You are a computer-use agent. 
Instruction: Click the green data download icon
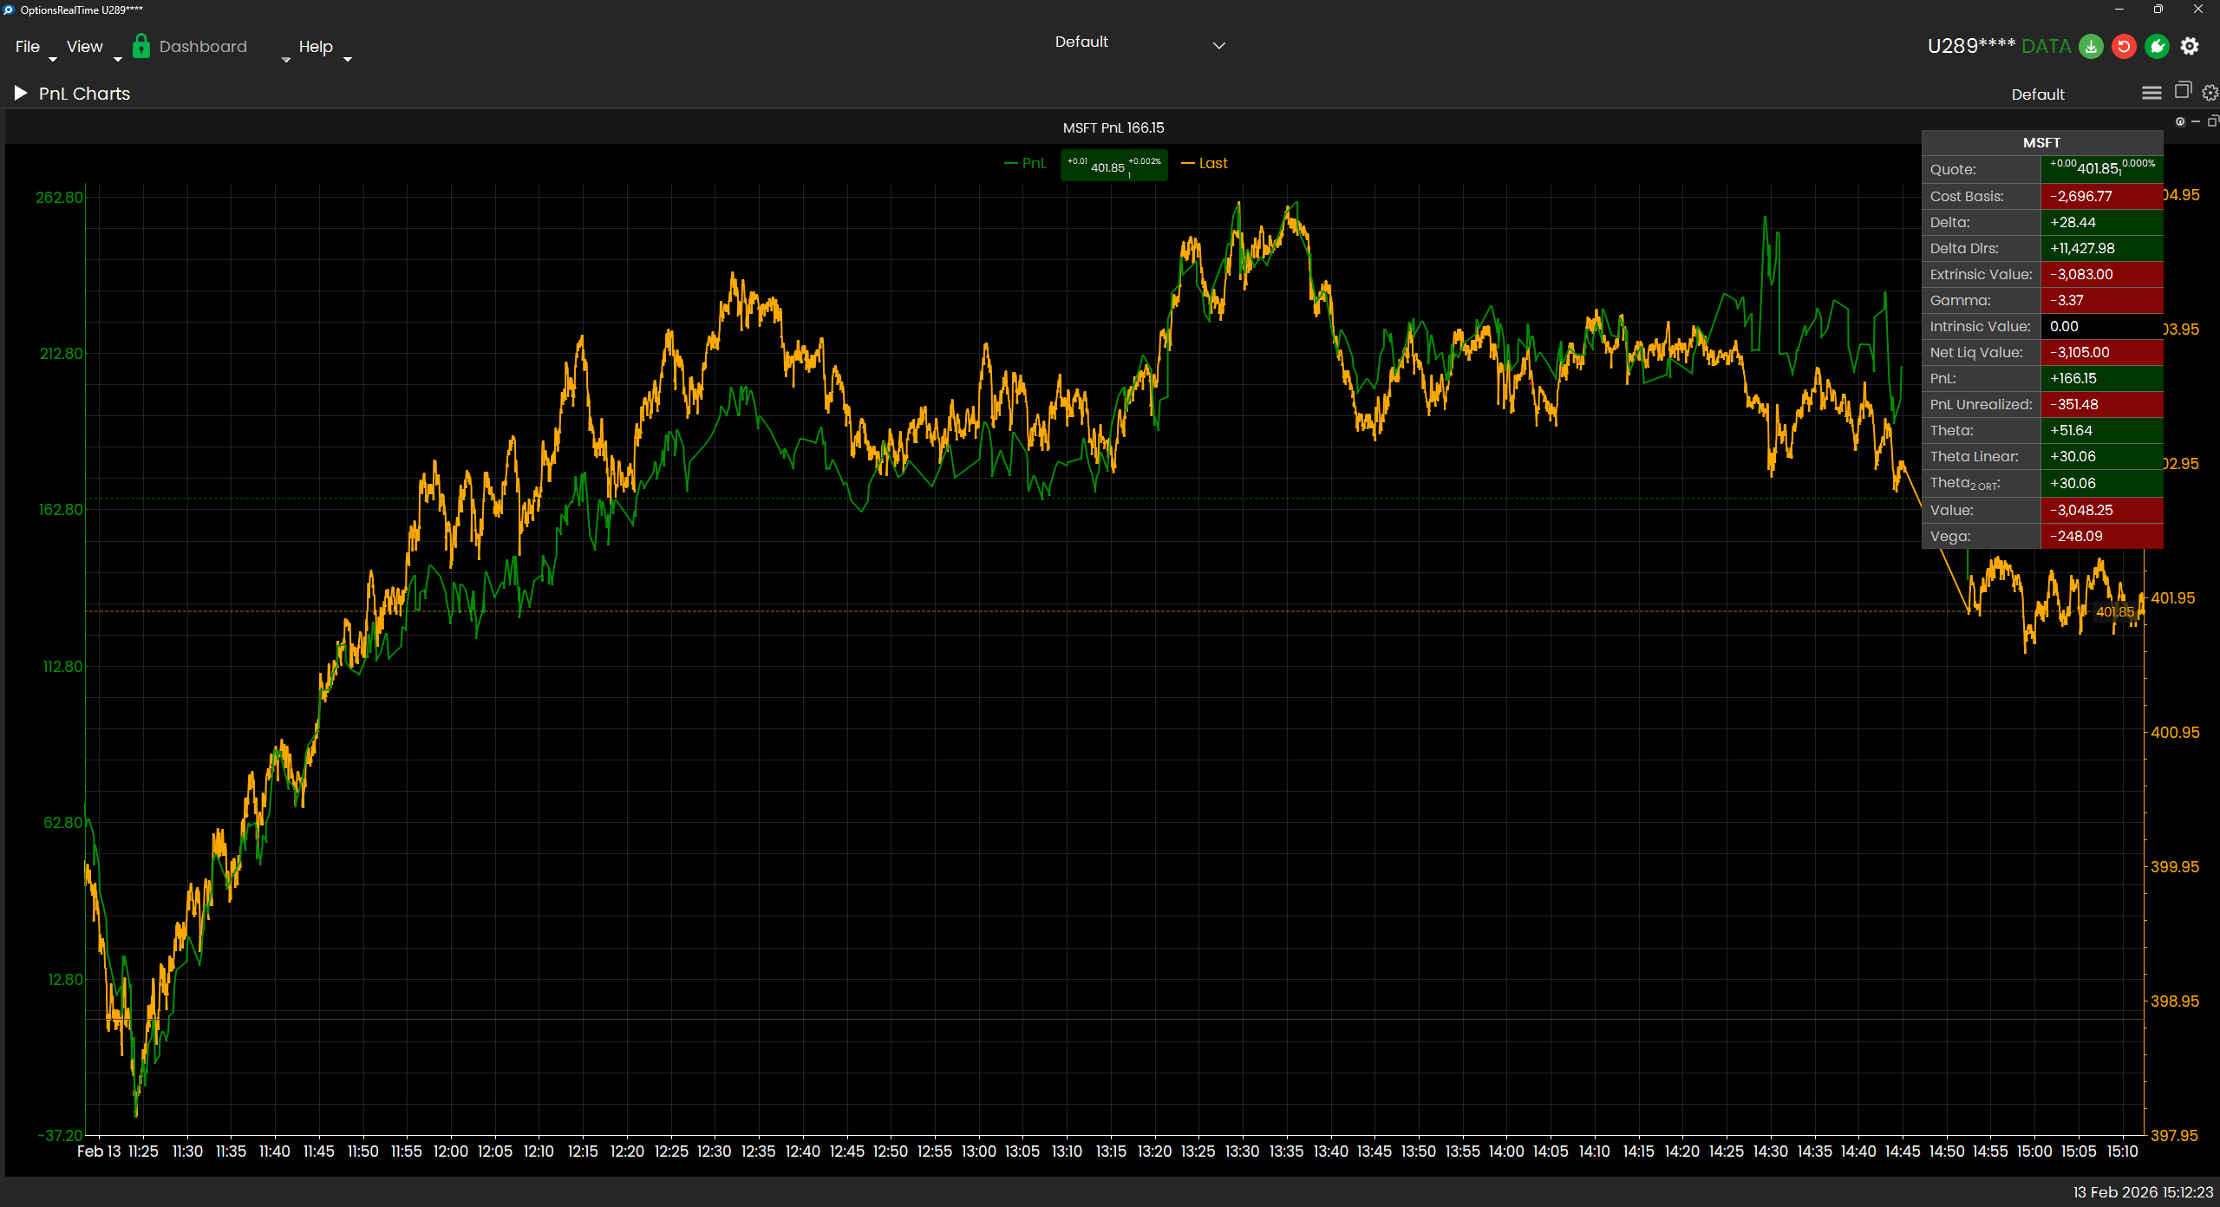(2091, 46)
